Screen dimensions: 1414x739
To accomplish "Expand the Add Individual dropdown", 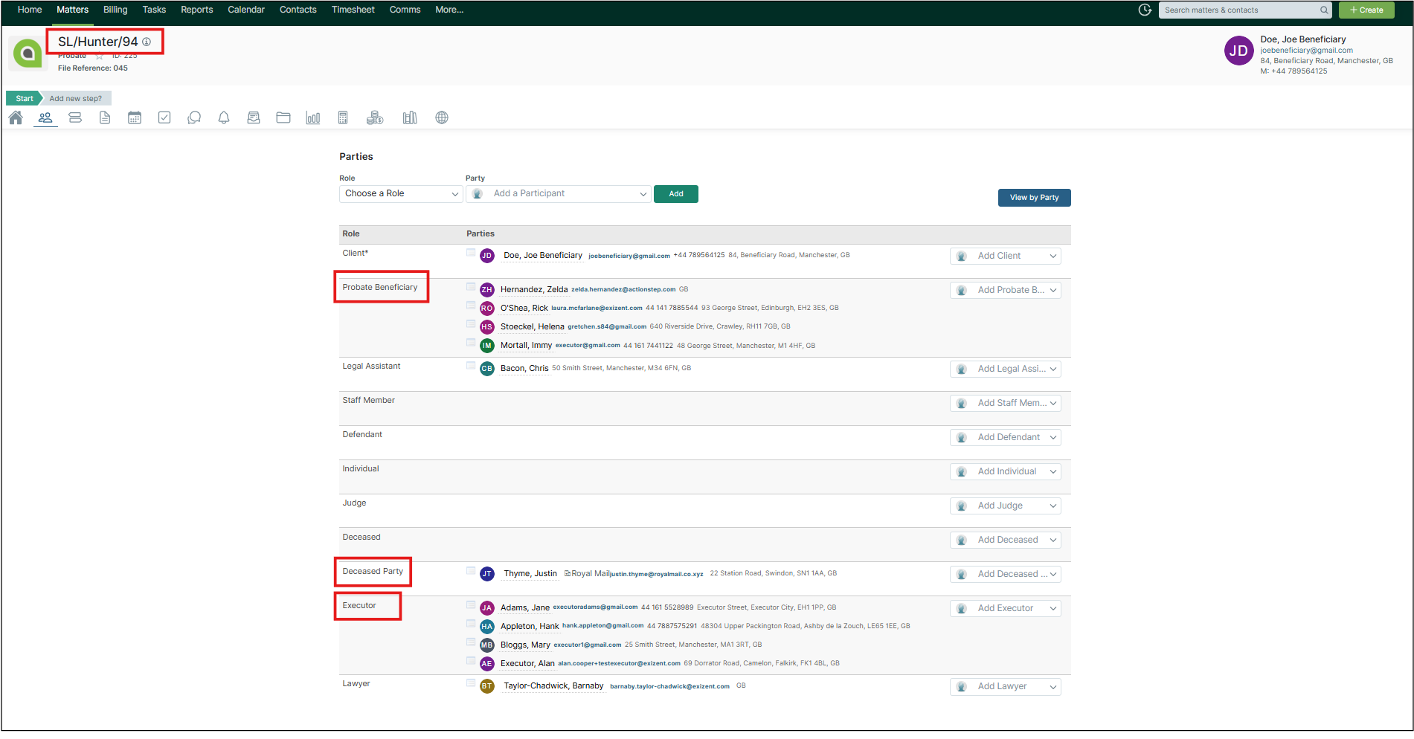I will pyautogui.click(x=1006, y=471).
